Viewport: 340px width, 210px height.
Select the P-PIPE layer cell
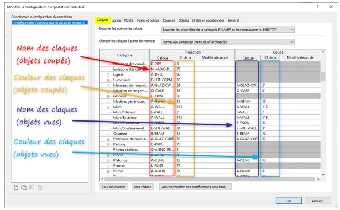click(162, 64)
